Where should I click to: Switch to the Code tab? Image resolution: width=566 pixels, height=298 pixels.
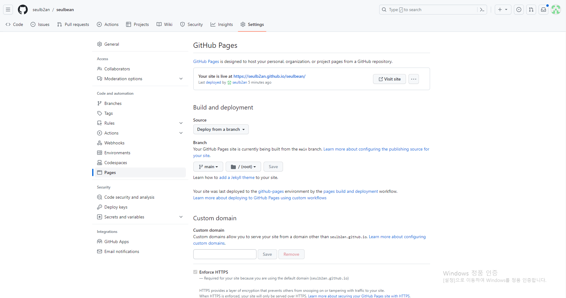14,24
